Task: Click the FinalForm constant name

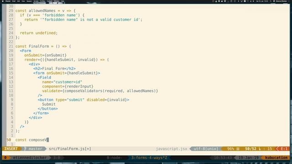Action: pyautogui.click(x=39, y=46)
